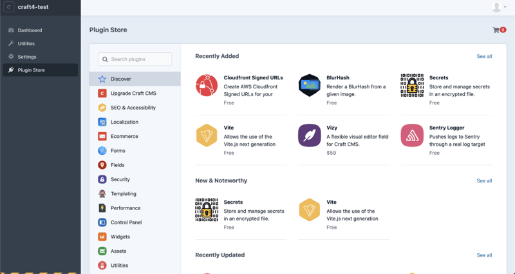
Task: Click the BlurHash plugin icon
Action: pyautogui.click(x=310, y=85)
